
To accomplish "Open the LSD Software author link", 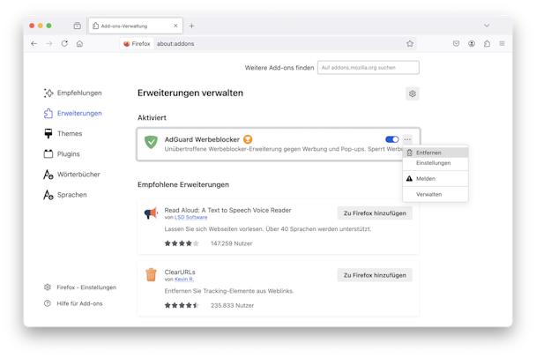I will point(190,217).
